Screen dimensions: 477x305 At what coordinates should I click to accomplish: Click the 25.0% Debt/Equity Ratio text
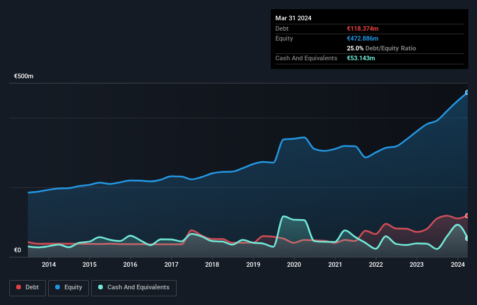[x=381, y=49]
